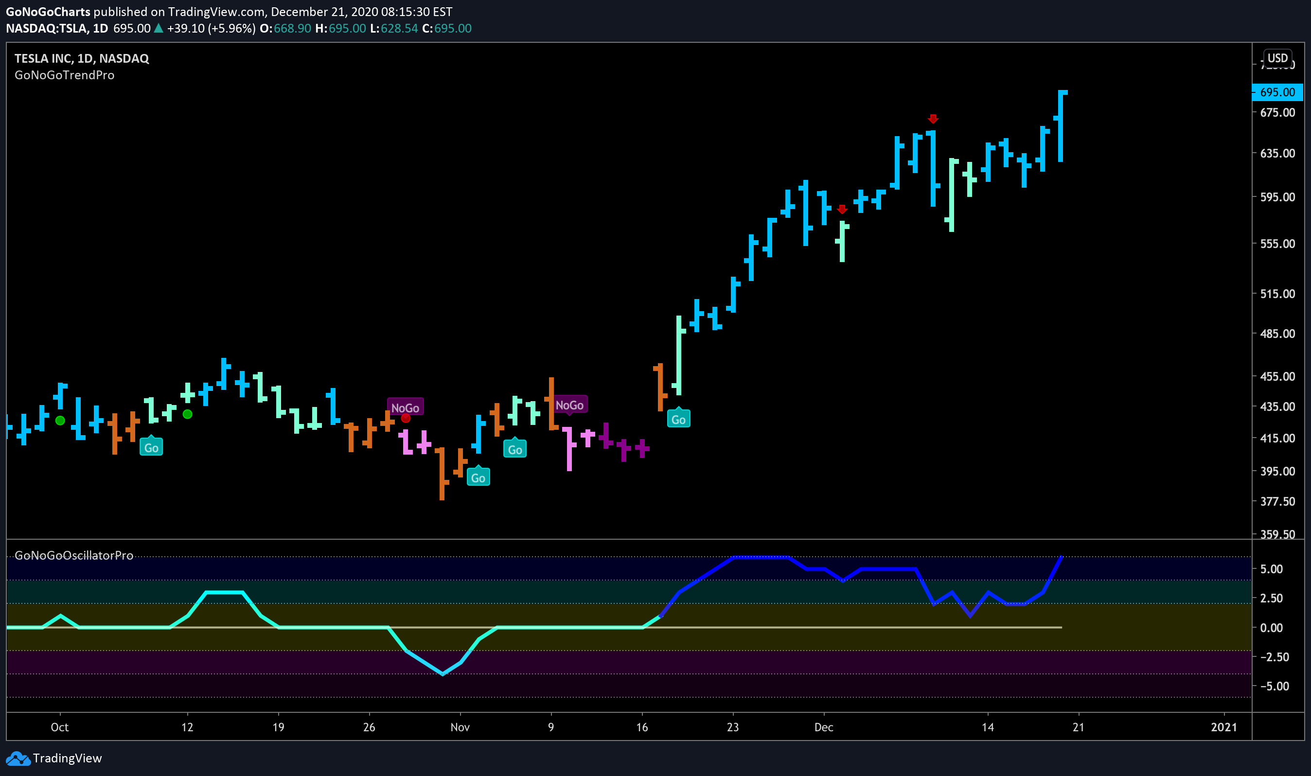Click the red dot under the first NoGo
Viewport: 1311px width, 776px height.
coord(405,418)
